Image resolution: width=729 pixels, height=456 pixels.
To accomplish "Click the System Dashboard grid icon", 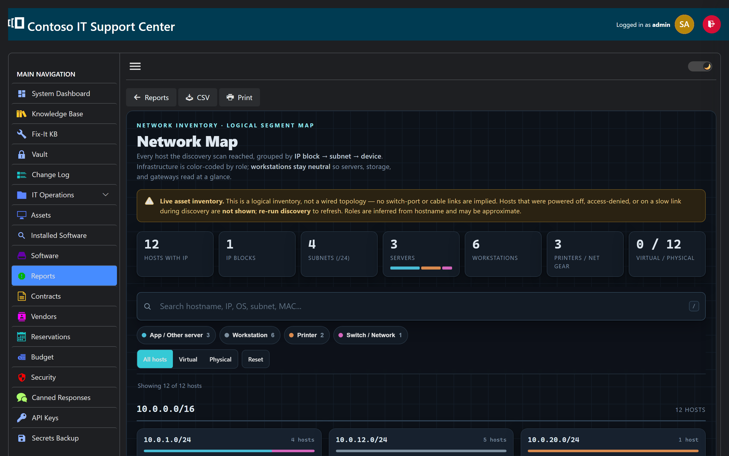I will tap(22, 94).
